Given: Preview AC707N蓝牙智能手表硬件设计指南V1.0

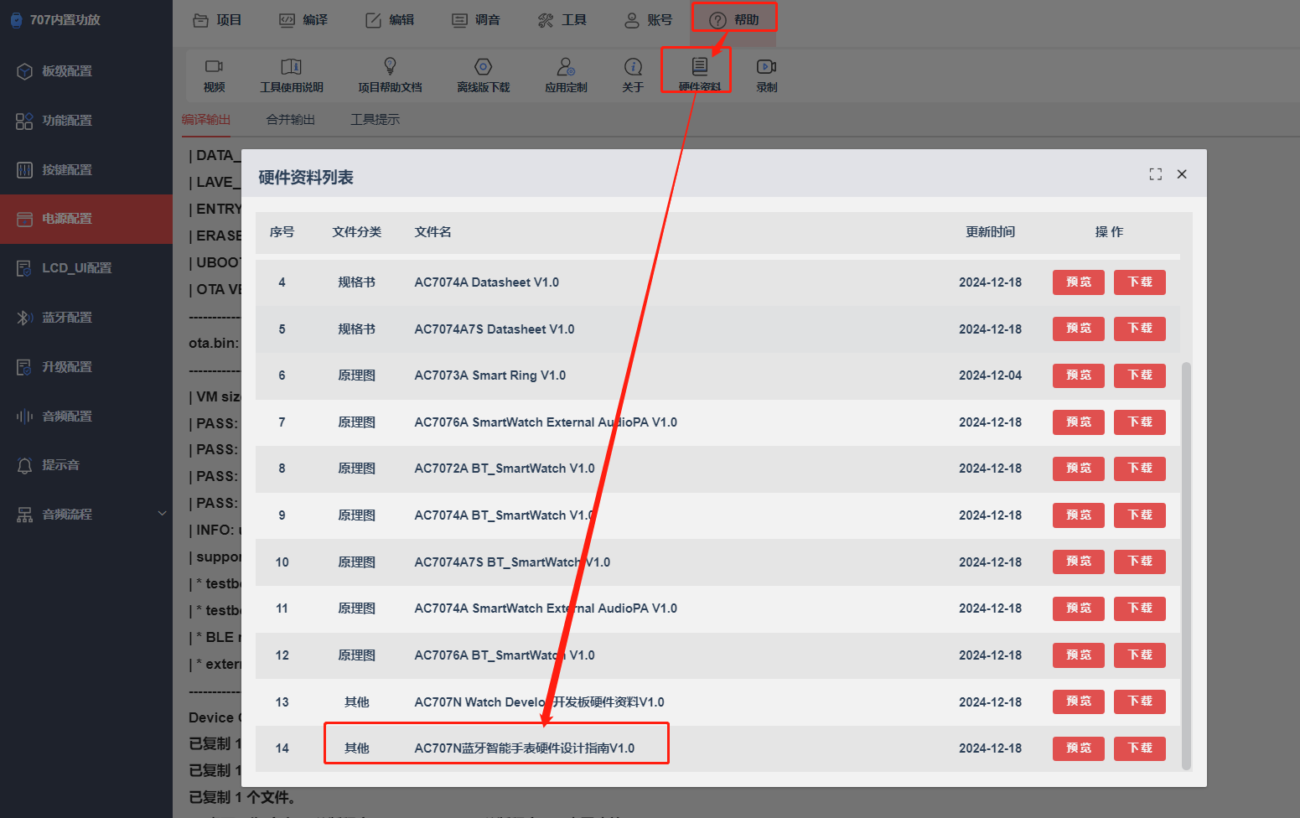Looking at the screenshot, I should click(1079, 748).
